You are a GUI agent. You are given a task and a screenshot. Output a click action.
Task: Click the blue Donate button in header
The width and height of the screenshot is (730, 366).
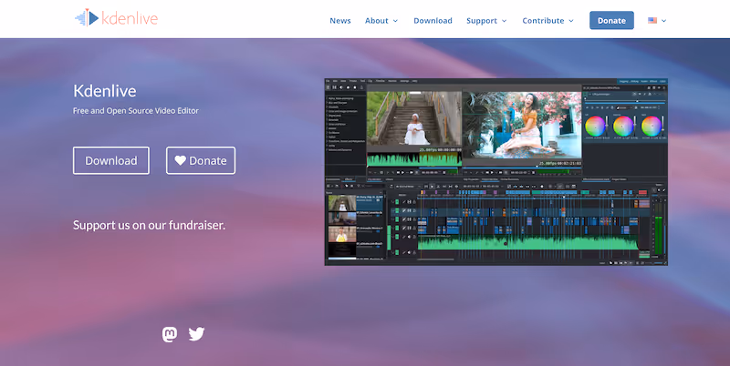click(x=611, y=20)
